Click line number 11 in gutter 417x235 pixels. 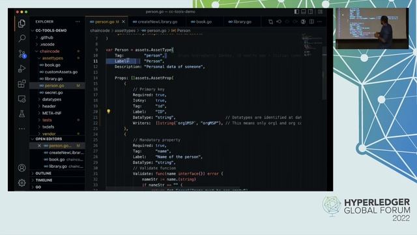(x=96, y=61)
